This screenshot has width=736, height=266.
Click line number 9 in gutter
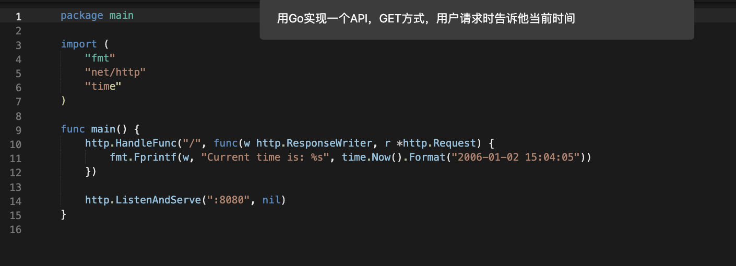click(x=18, y=129)
